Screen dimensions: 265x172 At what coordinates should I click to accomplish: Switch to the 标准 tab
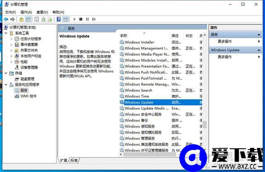74,160
